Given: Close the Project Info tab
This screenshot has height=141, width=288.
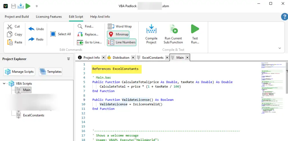Looking at the screenshot, I should click(103, 58).
